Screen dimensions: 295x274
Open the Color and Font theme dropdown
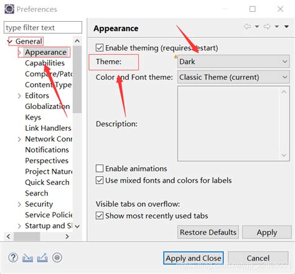pos(233,77)
